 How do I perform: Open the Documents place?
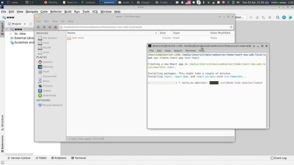click(47, 77)
